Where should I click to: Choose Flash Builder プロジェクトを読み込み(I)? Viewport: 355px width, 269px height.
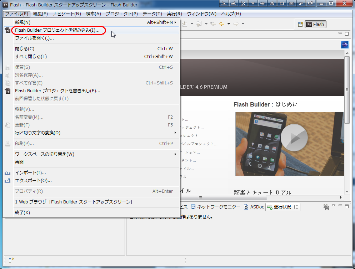click(x=92, y=30)
